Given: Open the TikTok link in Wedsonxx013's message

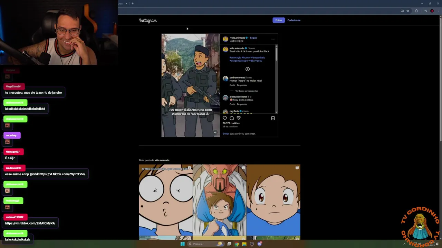Looking at the screenshot, I should [x=62, y=174].
